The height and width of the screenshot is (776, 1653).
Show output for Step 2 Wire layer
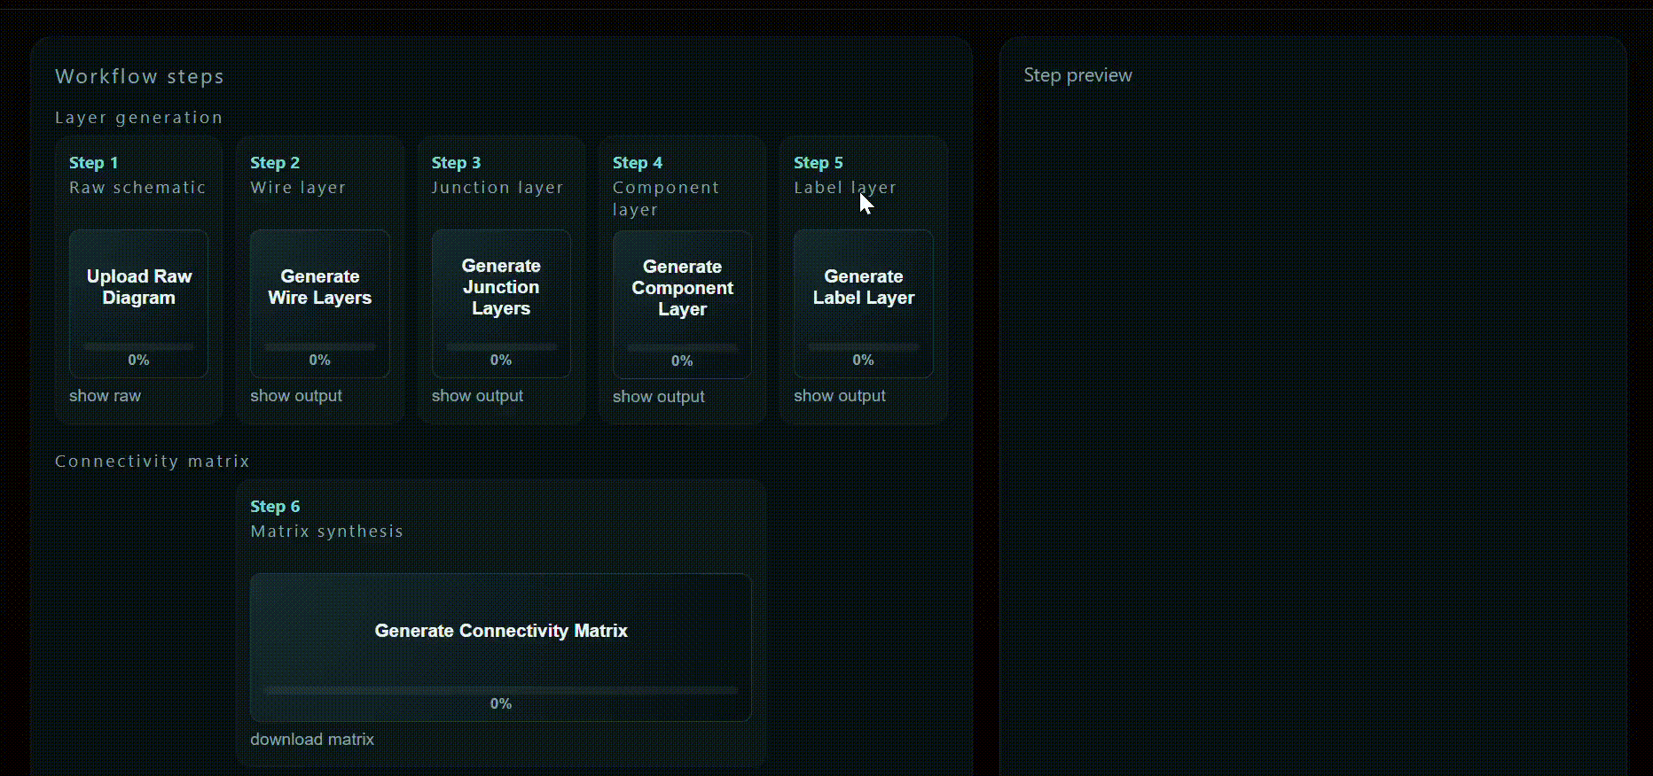click(x=296, y=396)
